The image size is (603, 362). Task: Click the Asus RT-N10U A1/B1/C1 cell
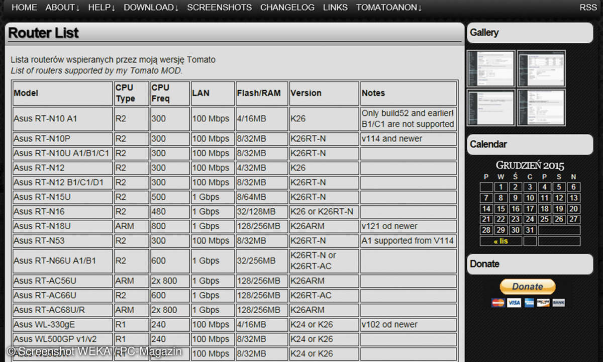[x=63, y=153]
